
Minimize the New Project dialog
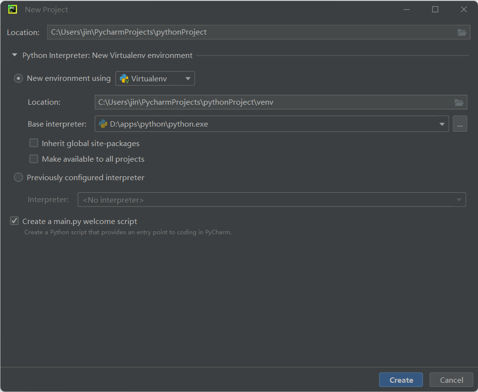(407, 9)
